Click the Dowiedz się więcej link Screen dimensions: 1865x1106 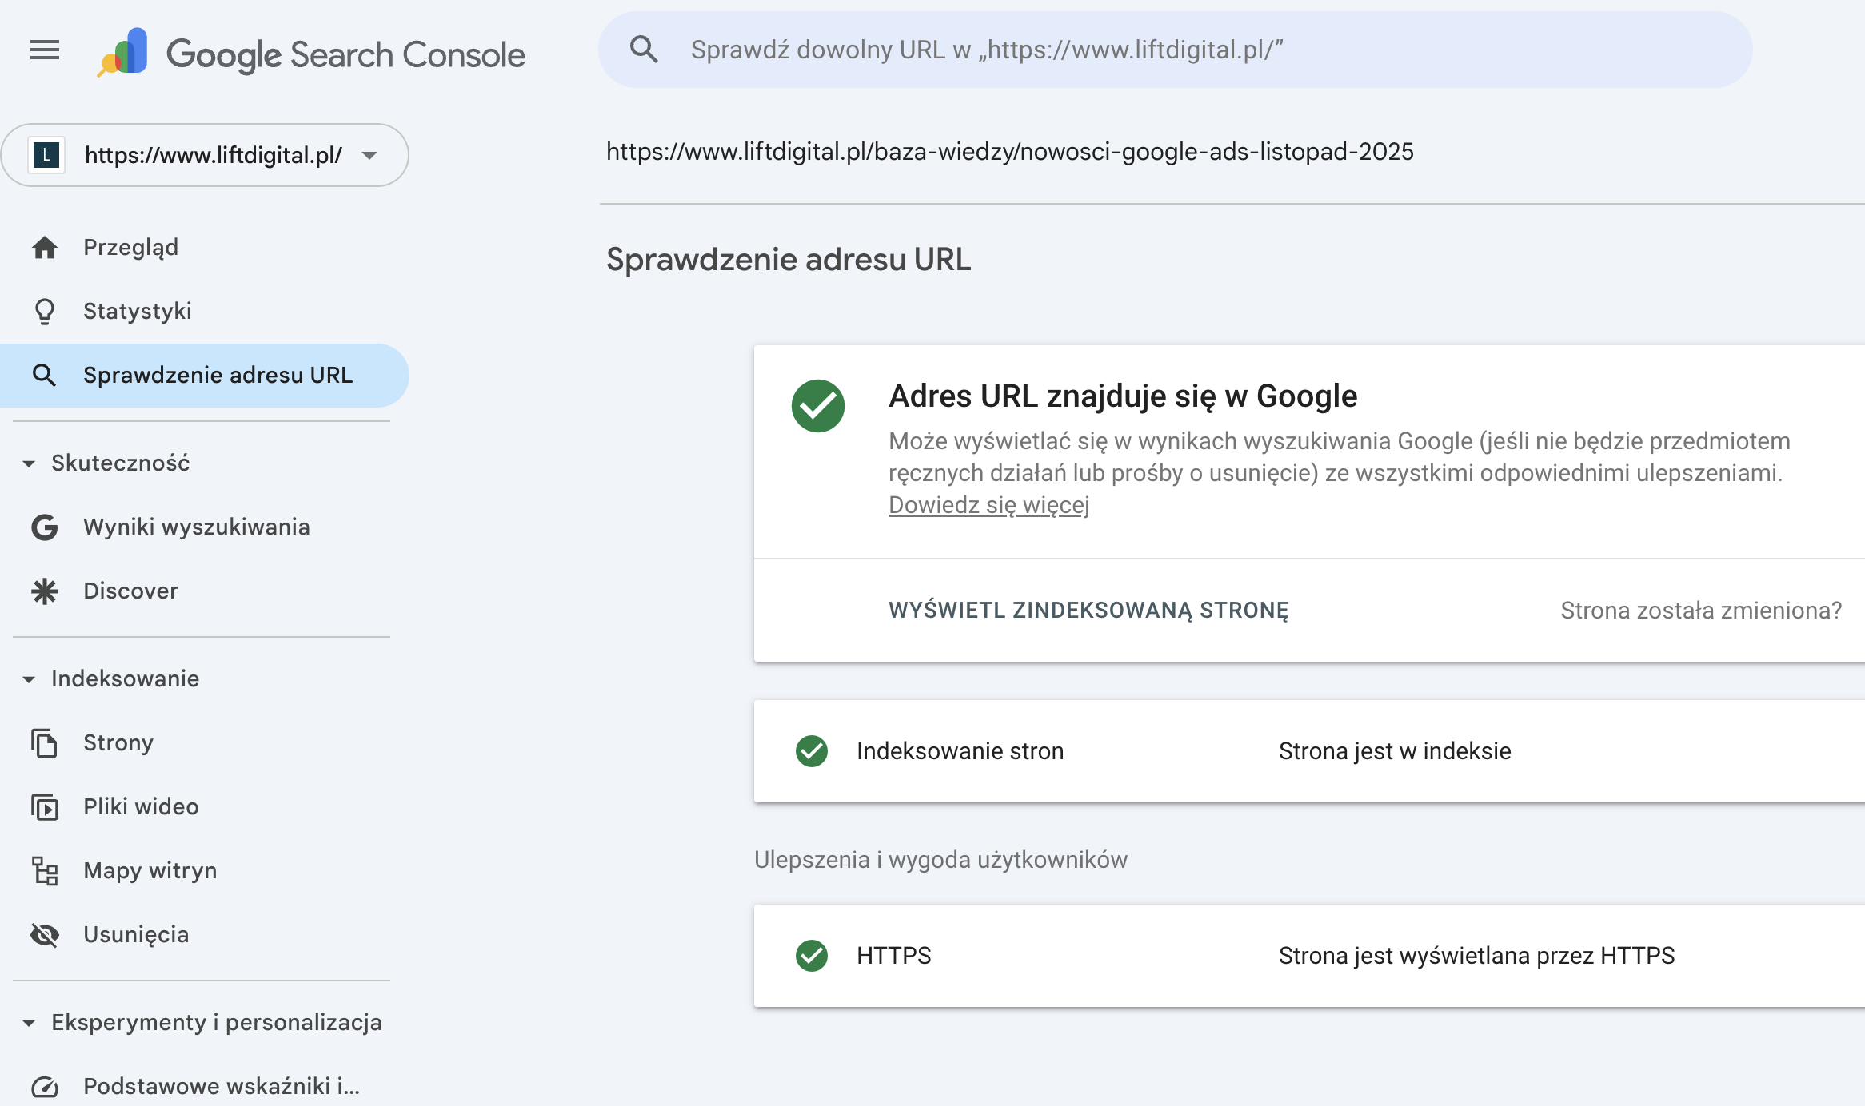989,505
